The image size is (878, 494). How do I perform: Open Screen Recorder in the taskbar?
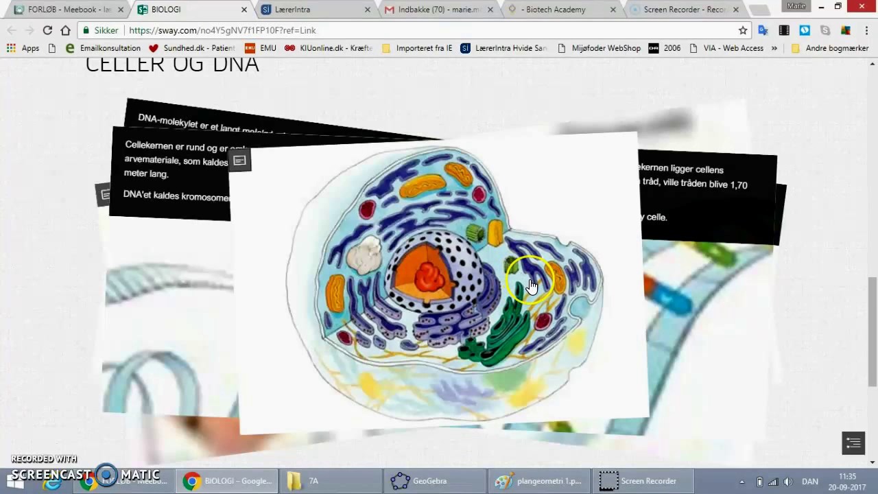point(643,481)
